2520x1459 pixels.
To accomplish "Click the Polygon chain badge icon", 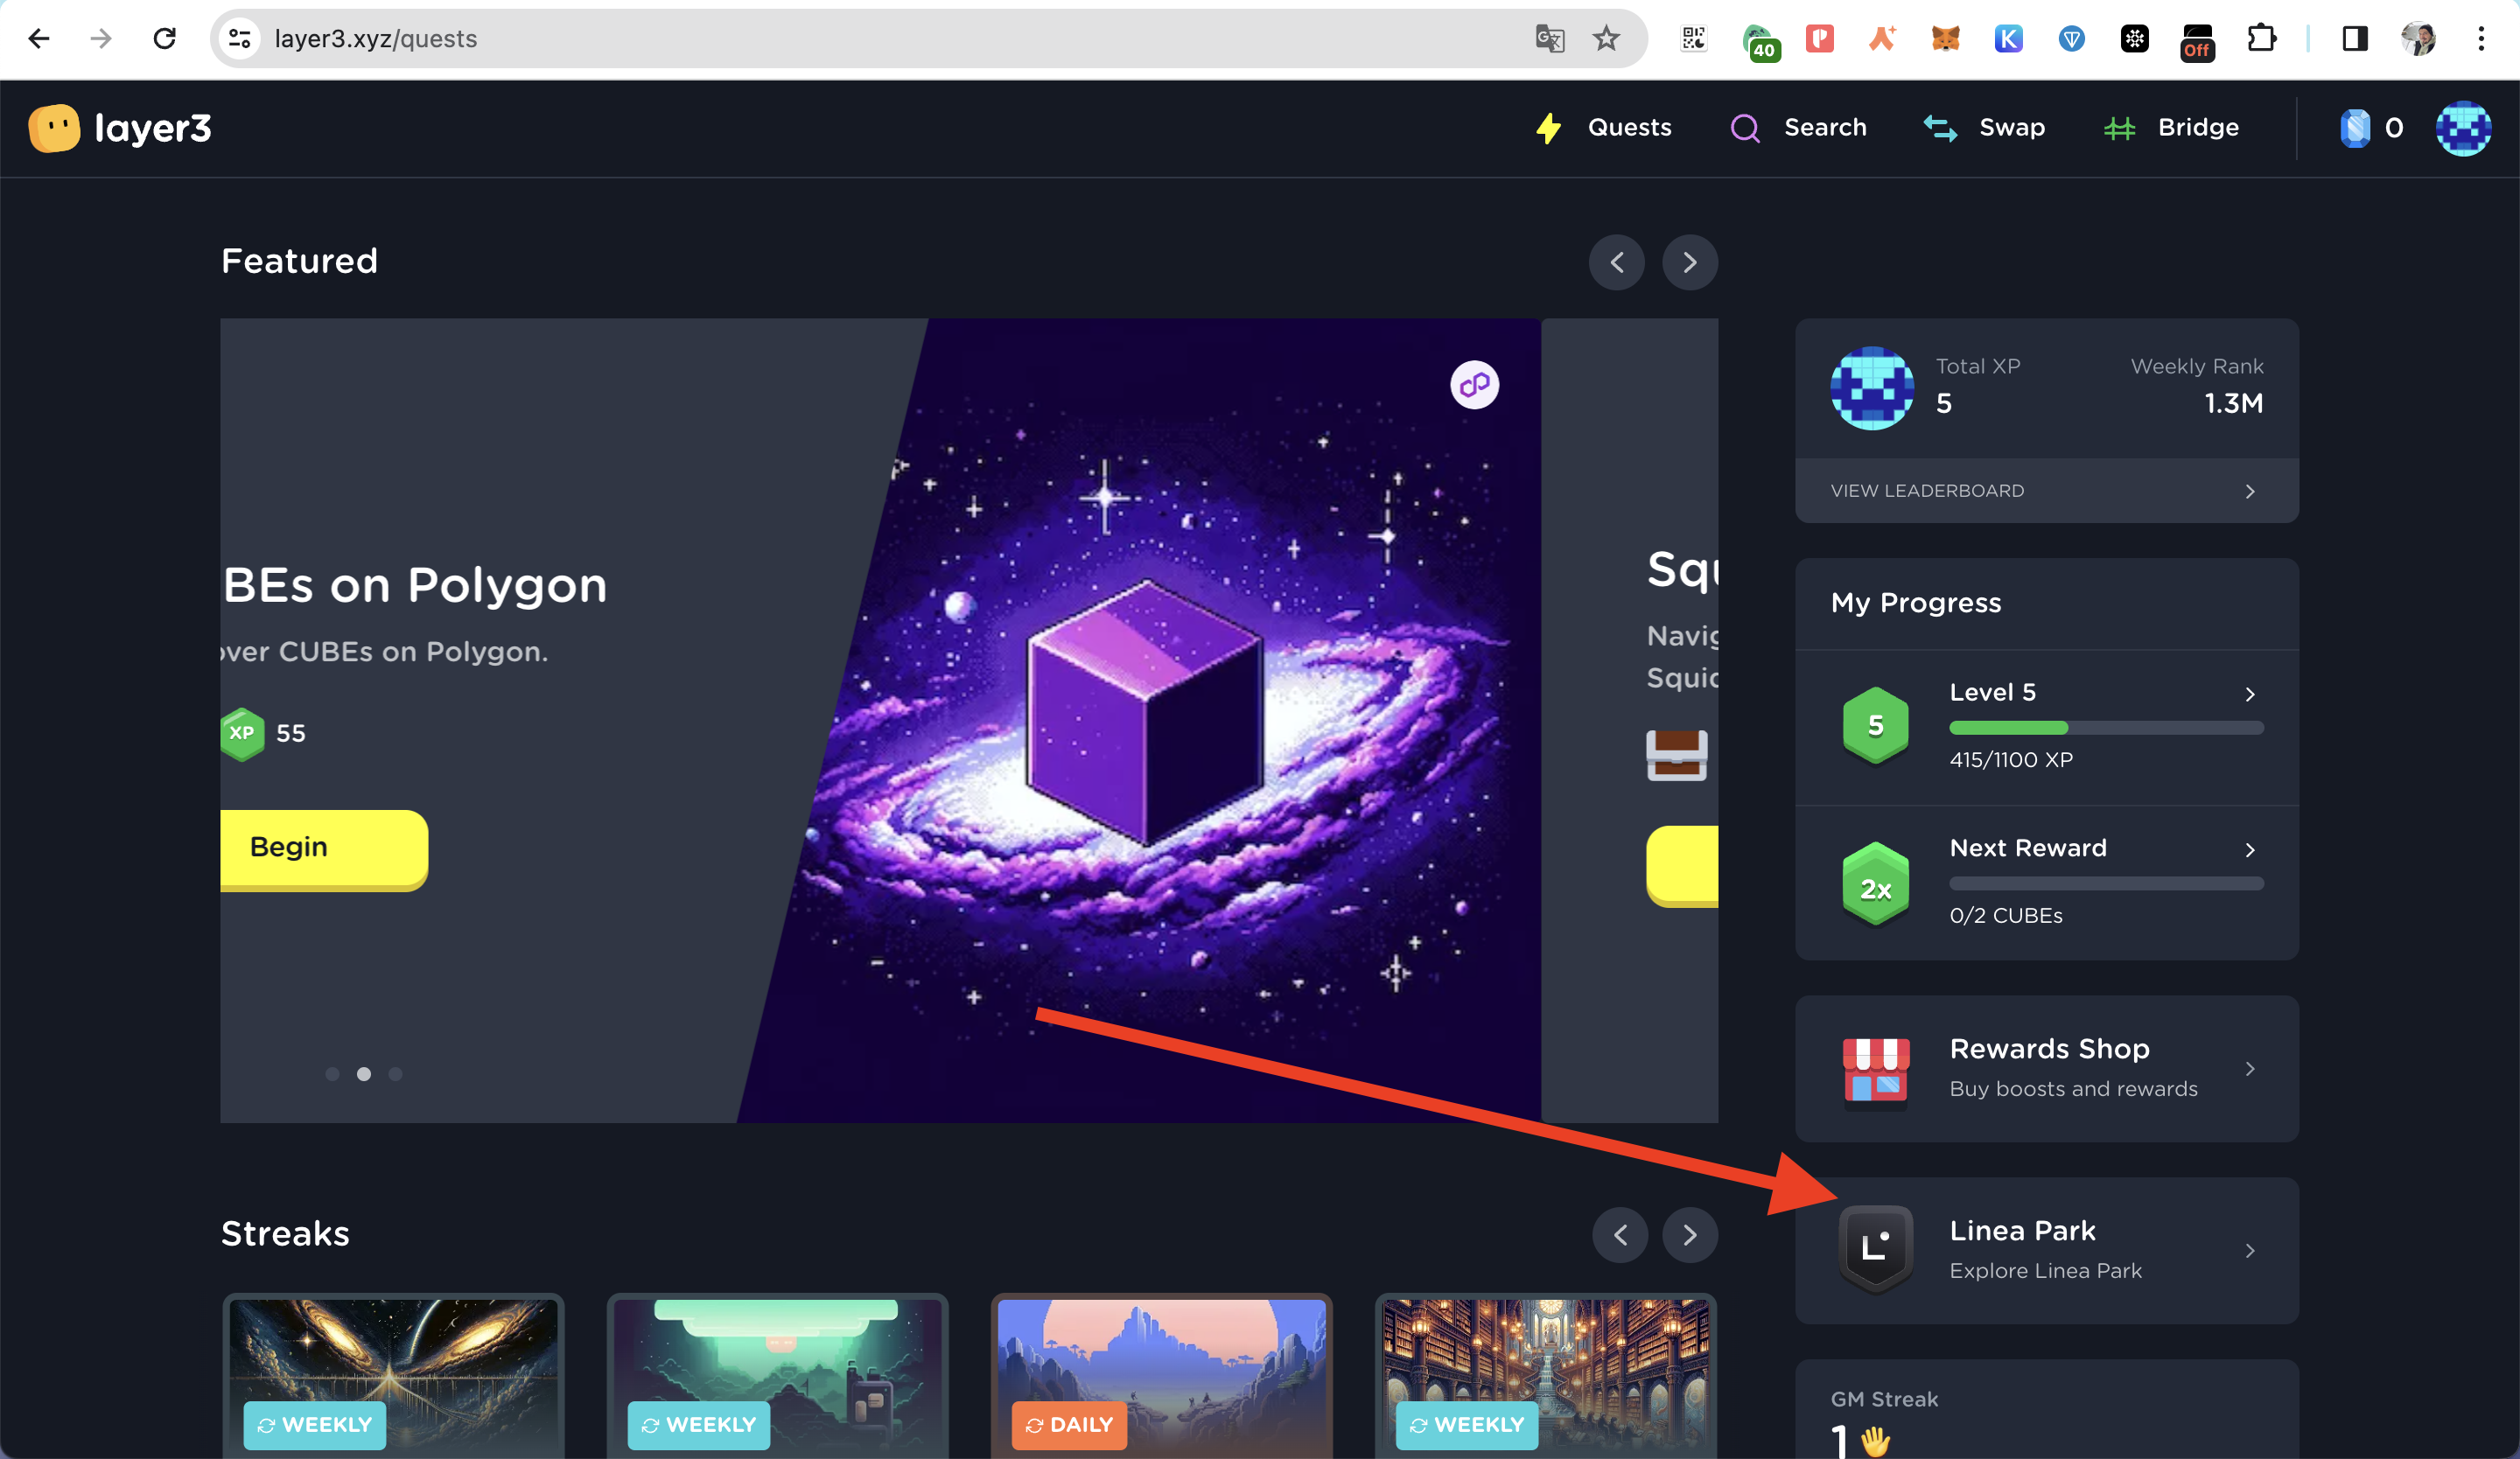I will pos(1474,385).
